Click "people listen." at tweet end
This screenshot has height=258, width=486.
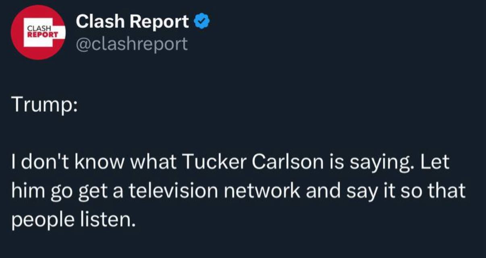pos(72,220)
